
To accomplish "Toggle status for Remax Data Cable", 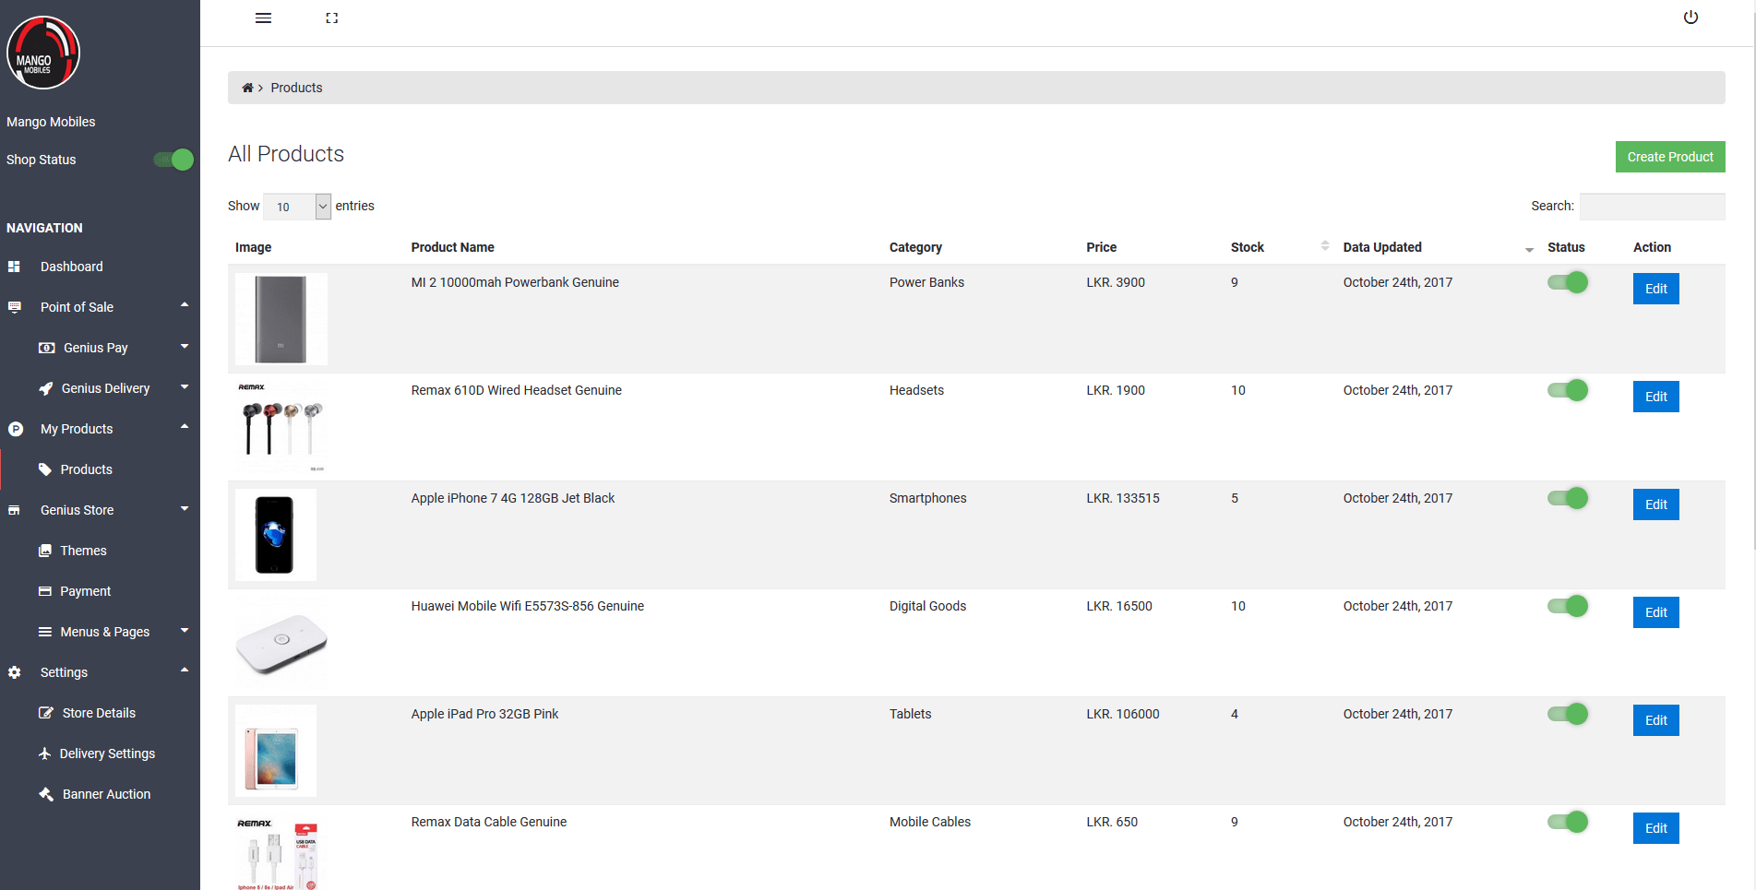I will coord(1568,822).
